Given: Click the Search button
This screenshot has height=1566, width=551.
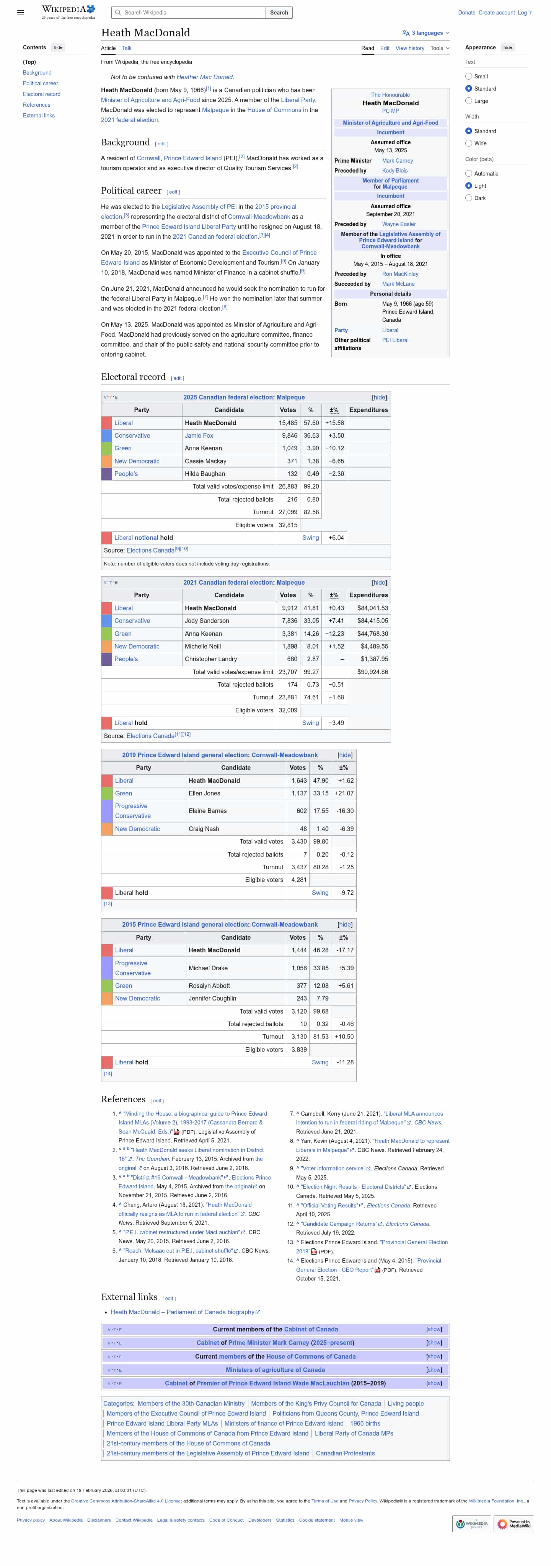Looking at the screenshot, I should click(x=279, y=13).
